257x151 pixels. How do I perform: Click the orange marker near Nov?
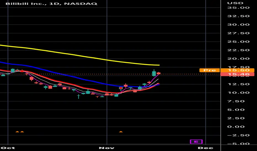121,132
